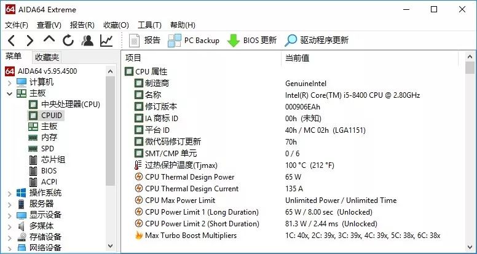Select CPU Power Limit 1 (Long Duration)

(x=294, y=212)
